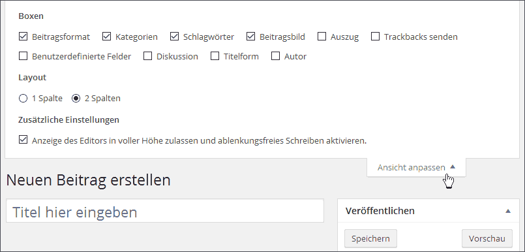The height and width of the screenshot is (252, 525).
Task: Select the 1 Spalte layout radio
Action: (23, 99)
